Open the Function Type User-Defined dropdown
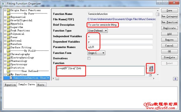Viewport: 181px width, 112px height. (98, 31)
